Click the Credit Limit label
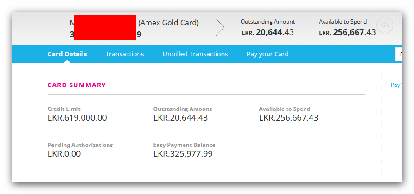The image size is (414, 194). click(64, 109)
